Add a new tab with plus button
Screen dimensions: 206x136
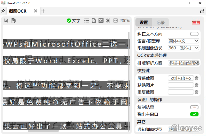point(43,11)
